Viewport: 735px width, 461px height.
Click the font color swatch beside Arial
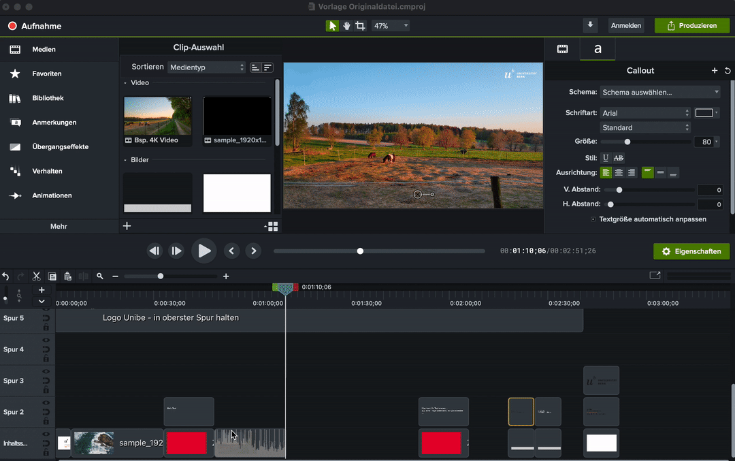point(704,113)
